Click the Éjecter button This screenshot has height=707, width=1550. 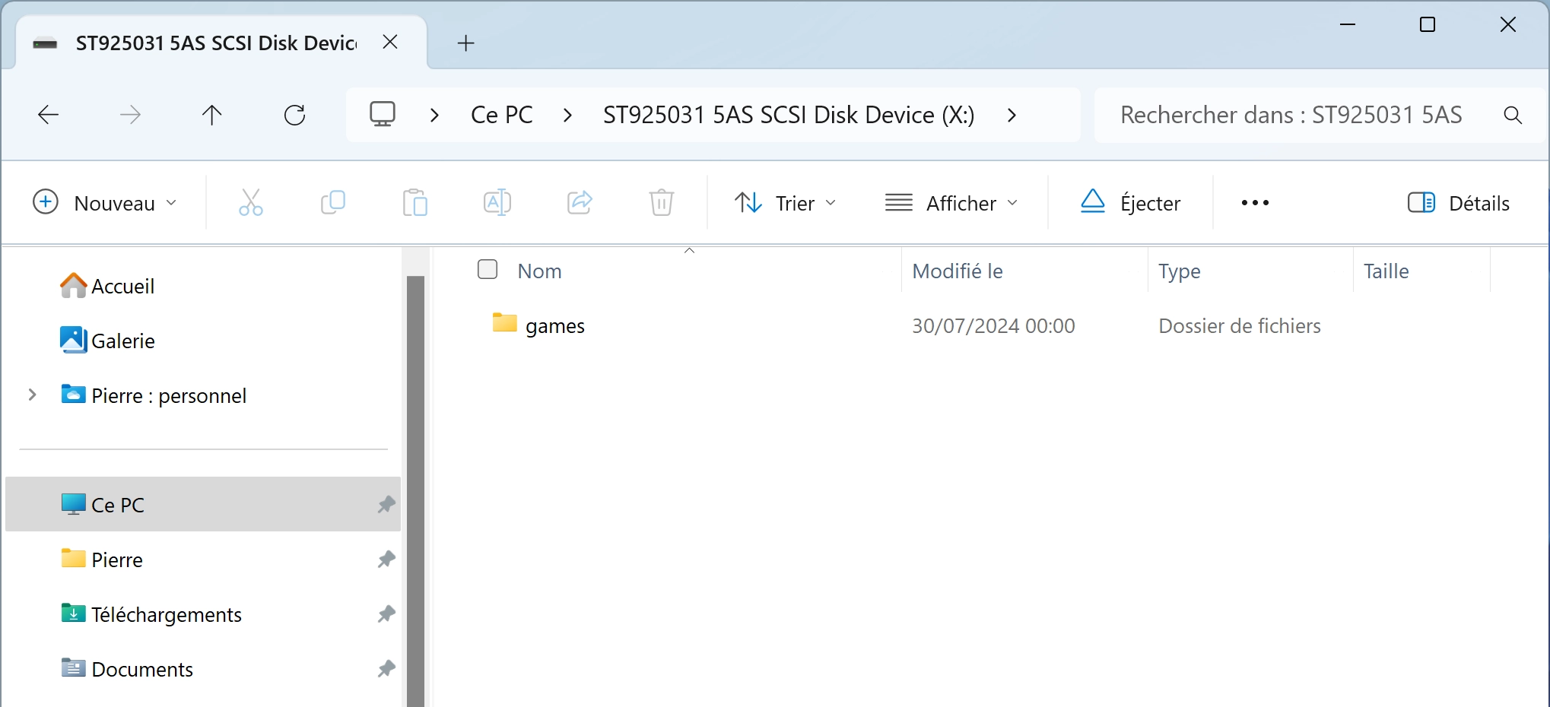(x=1130, y=203)
